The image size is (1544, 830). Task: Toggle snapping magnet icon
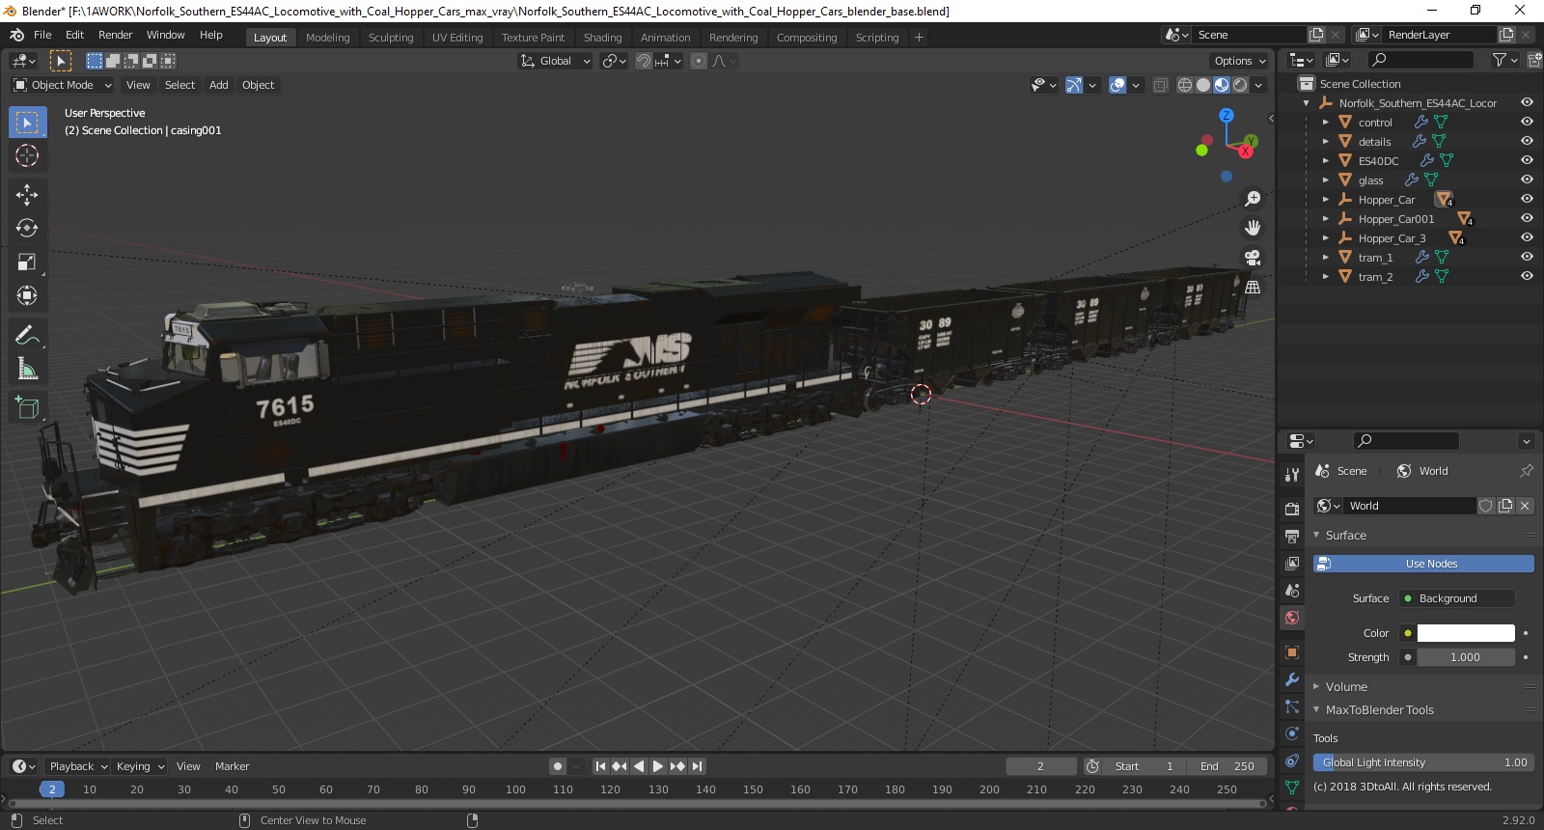pos(644,61)
